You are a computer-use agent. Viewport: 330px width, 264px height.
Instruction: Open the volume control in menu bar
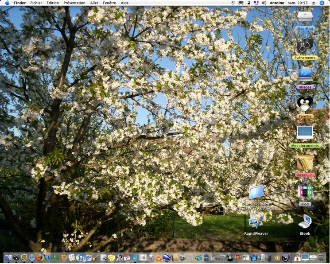pos(264,3)
